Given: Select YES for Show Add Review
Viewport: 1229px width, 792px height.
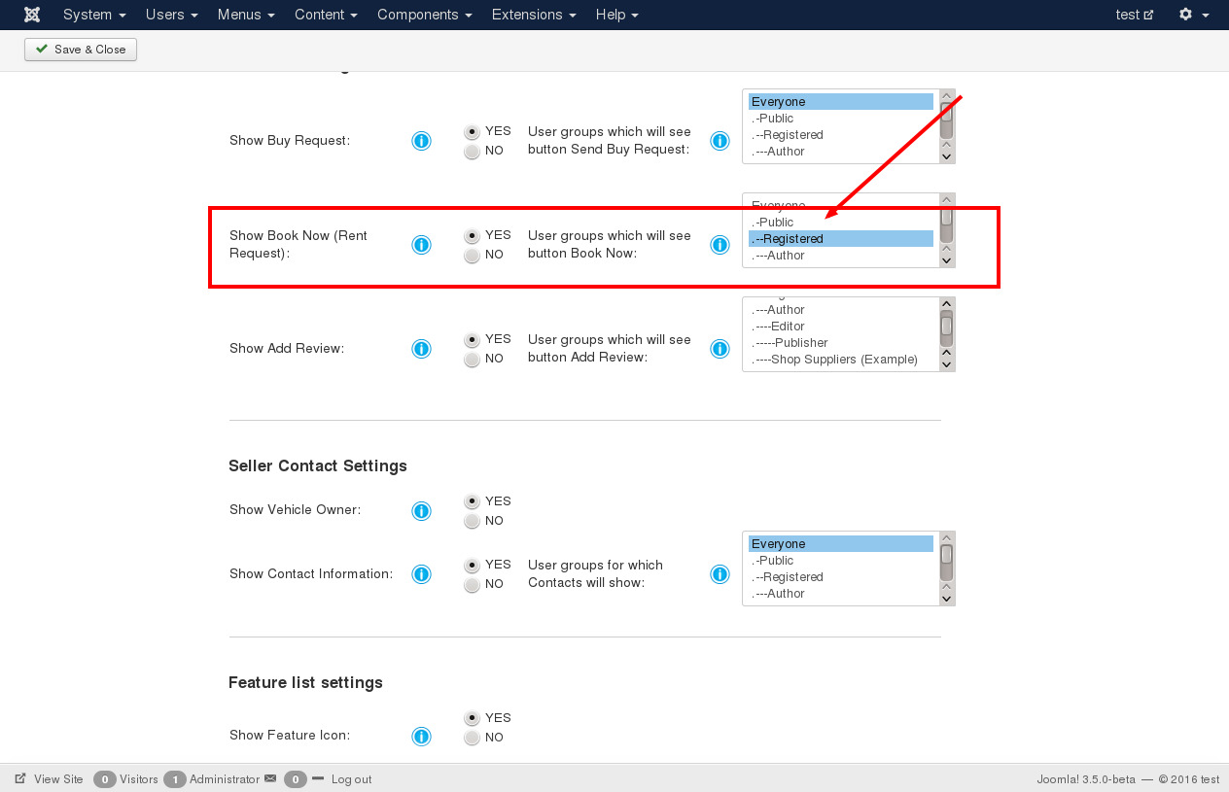Looking at the screenshot, I should (x=473, y=340).
